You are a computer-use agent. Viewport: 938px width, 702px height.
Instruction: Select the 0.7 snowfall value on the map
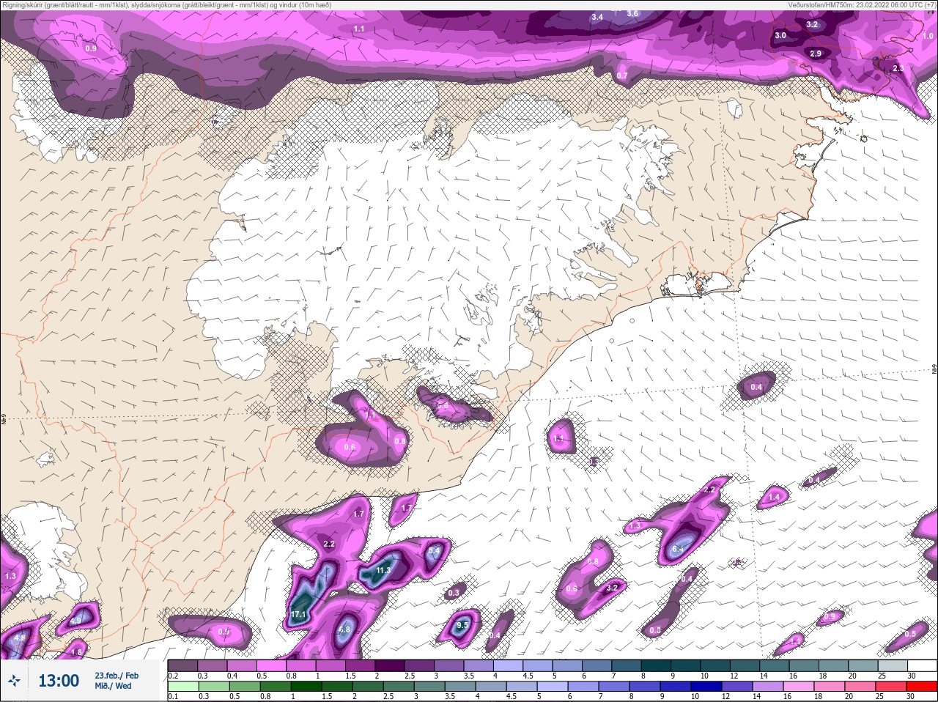[622, 75]
